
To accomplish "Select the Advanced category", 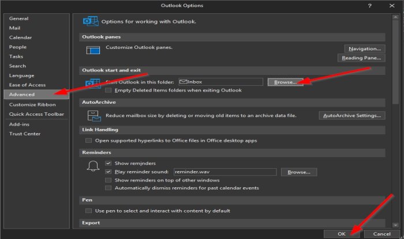I will coord(36,94).
